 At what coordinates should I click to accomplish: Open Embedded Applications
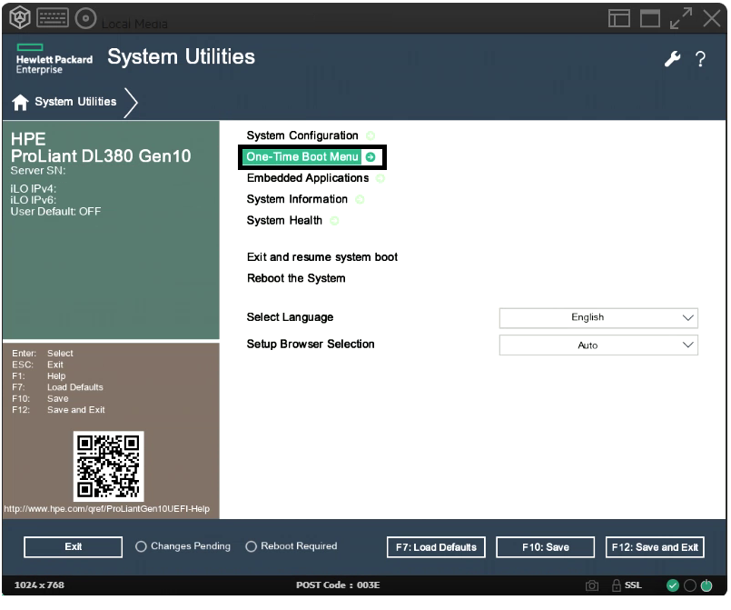tap(308, 177)
